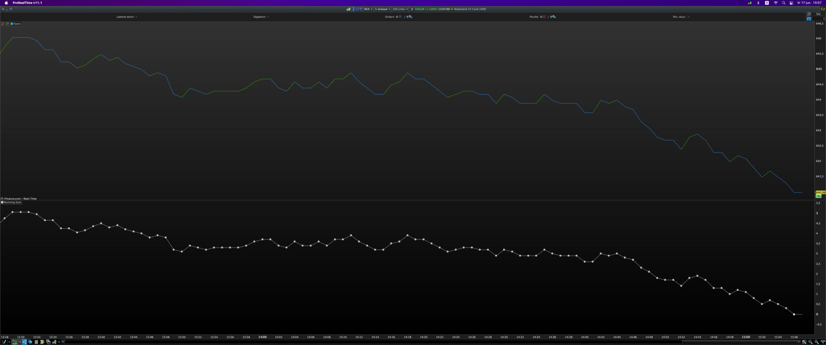Image resolution: width=826 pixels, height=345 pixels.
Task: Open Control Center in menu bar
Action: click(x=791, y=3)
